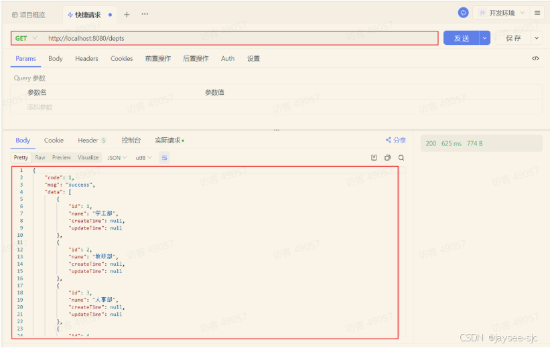
Task: Open the 控制台 console tab
Action: pyautogui.click(x=131, y=140)
